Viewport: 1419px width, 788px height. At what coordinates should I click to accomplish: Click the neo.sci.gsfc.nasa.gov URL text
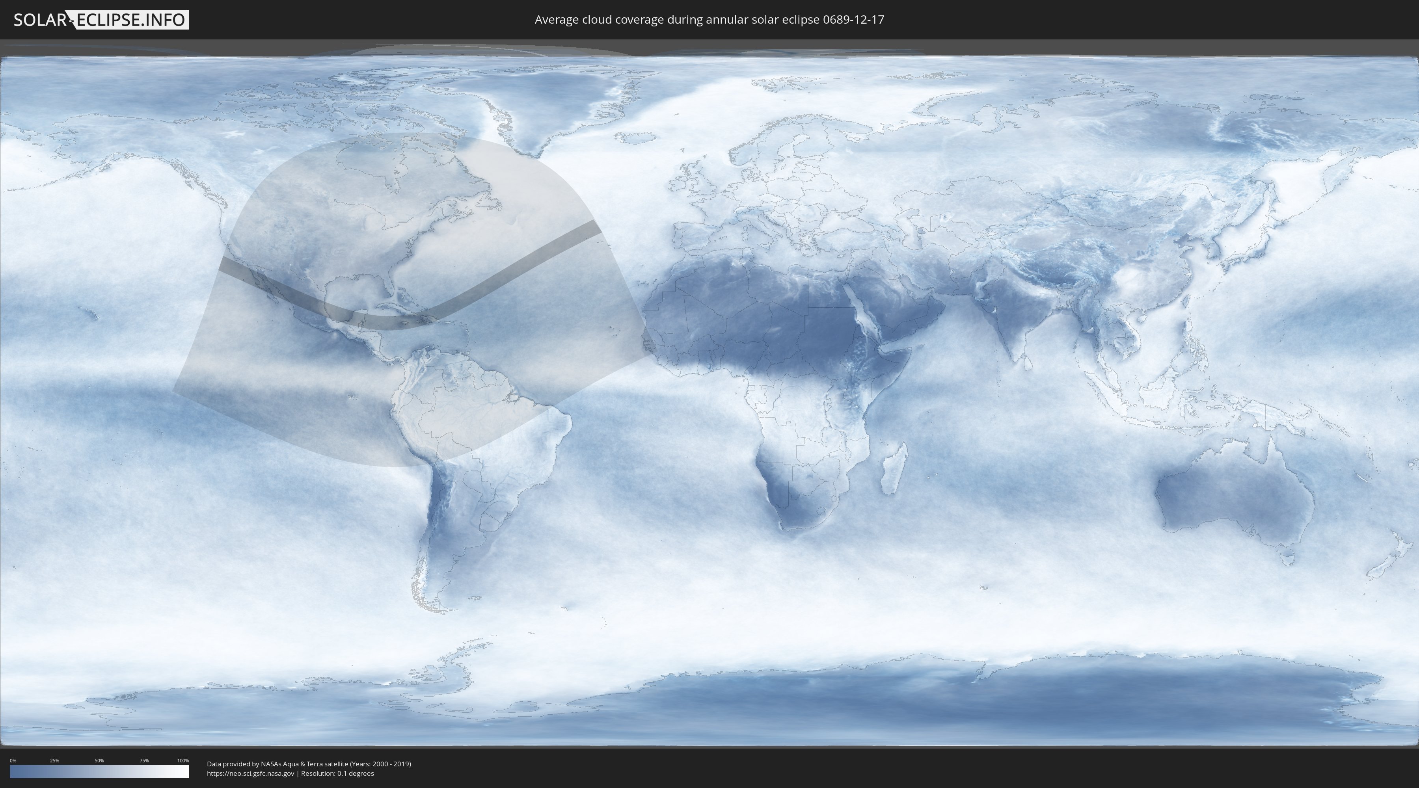click(251, 773)
